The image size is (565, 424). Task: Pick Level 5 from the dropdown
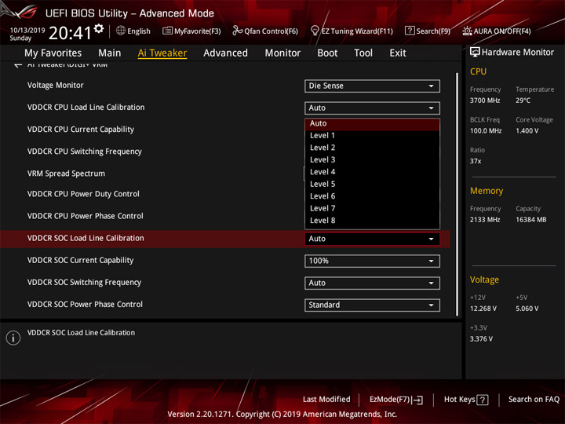tap(372, 185)
